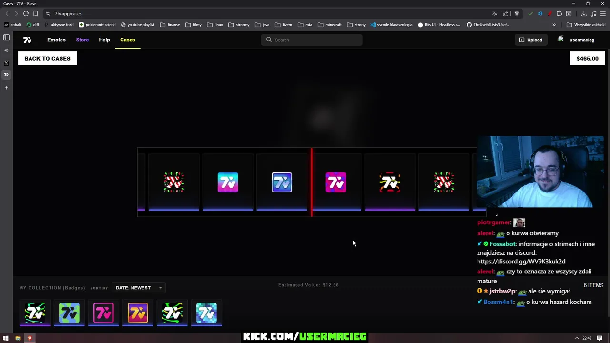Go to the Help page

(x=104, y=40)
